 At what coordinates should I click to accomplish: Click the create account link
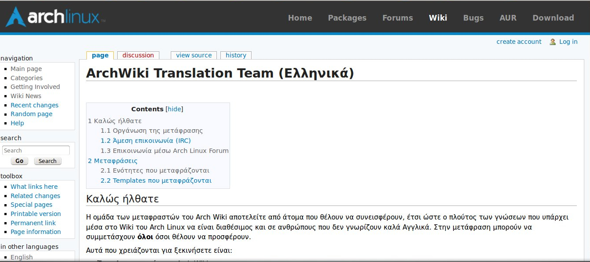519,42
